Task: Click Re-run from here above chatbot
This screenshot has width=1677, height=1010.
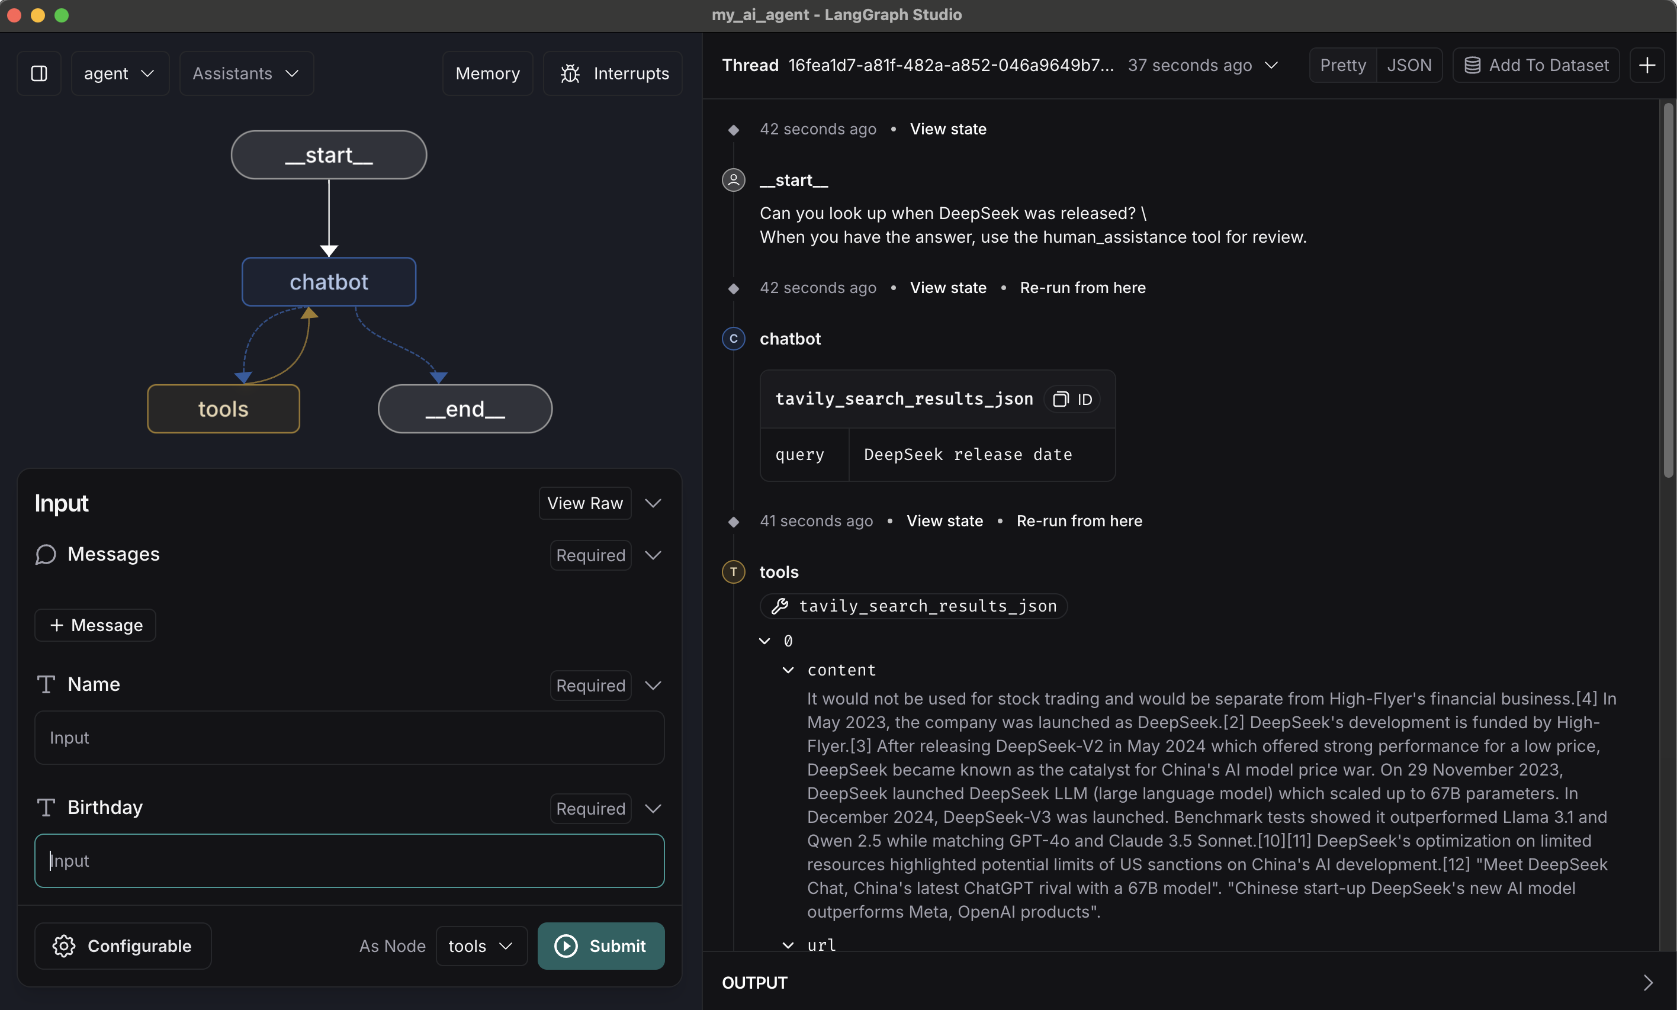Action: point(1082,288)
